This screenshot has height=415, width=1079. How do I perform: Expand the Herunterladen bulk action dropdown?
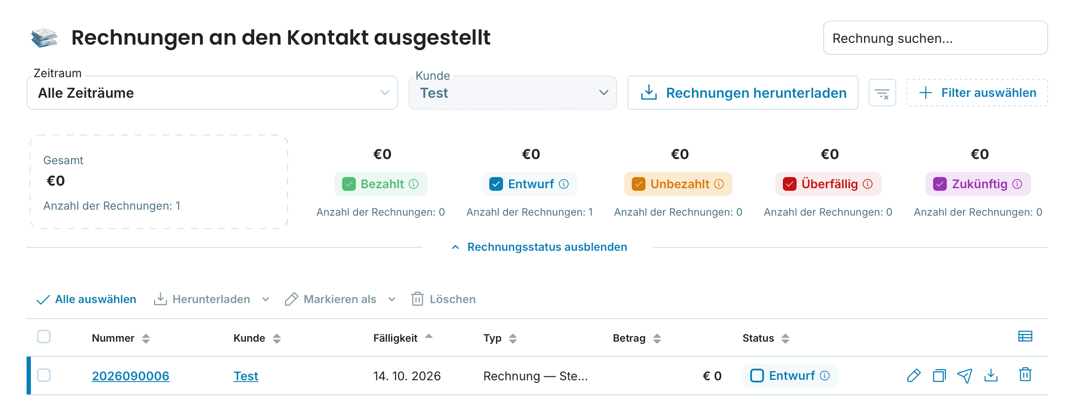click(x=266, y=299)
